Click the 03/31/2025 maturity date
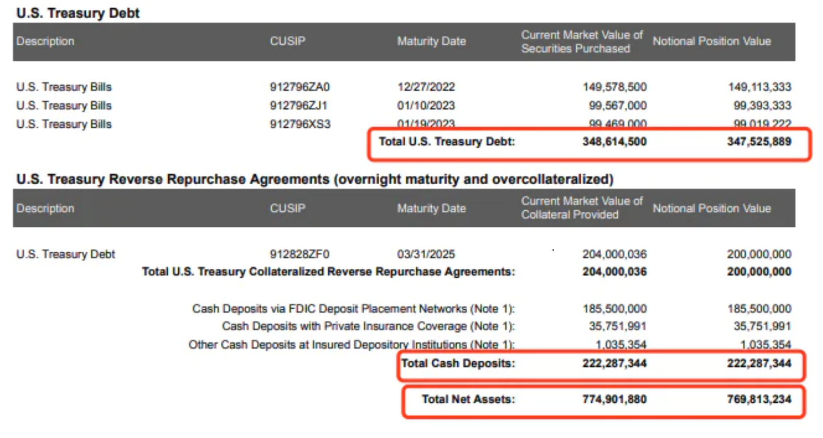The height and width of the screenshot is (438, 823). [x=426, y=254]
